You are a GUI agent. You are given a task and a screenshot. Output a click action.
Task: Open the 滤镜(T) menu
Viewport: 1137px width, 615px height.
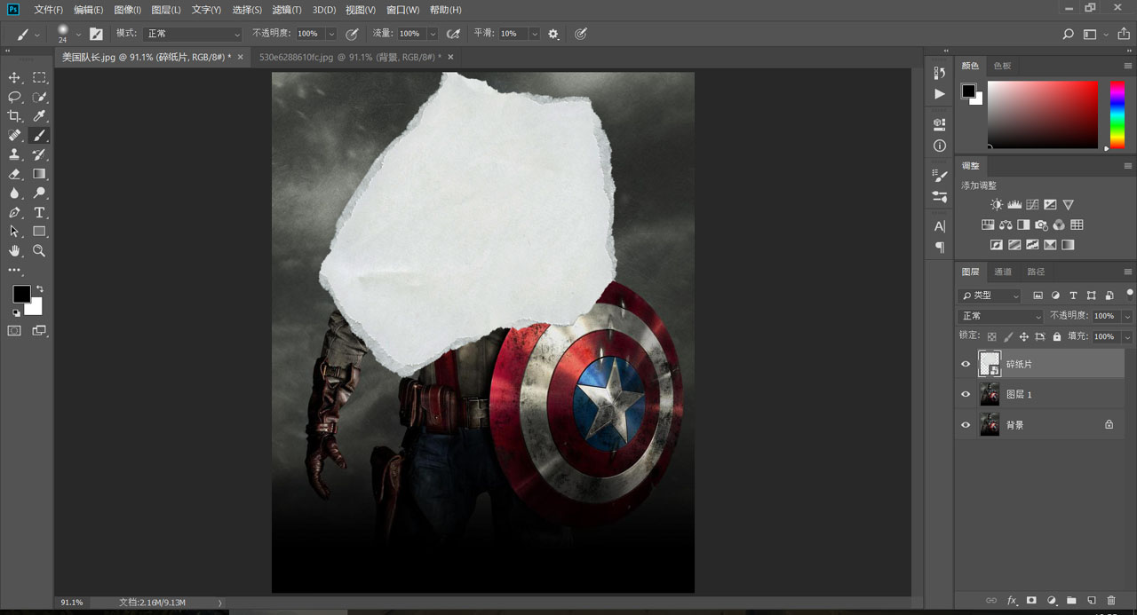click(x=286, y=10)
